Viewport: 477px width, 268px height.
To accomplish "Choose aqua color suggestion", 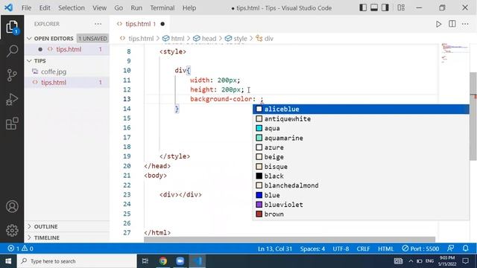I will coord(361,128).
